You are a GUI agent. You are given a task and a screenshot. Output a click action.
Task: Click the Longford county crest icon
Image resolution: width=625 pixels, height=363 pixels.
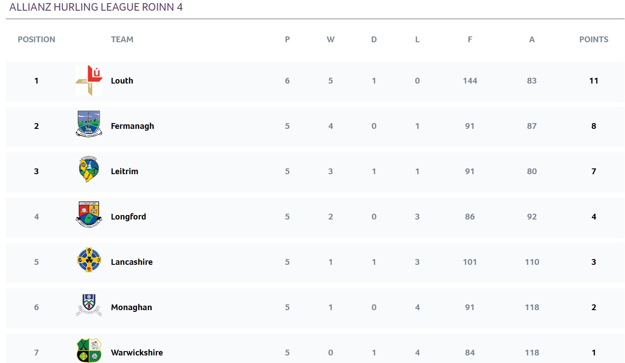89,214
